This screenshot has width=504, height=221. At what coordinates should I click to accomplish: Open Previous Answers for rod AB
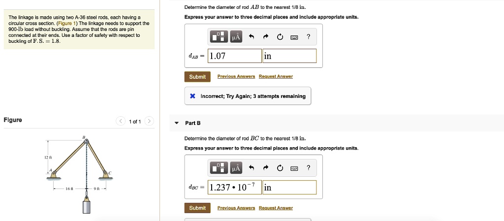click(236, 77)
